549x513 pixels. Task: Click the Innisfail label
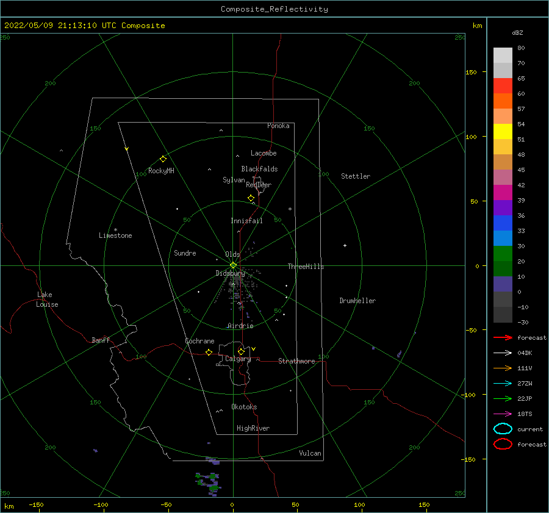point(246,221)
